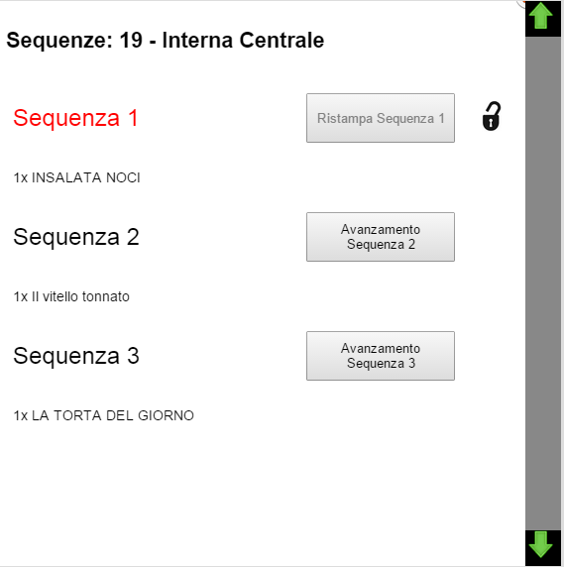Viewport: 564px width, 567px height.
Task: Click the 1x INSALATA NOCI item
Action: pos(76,177)
